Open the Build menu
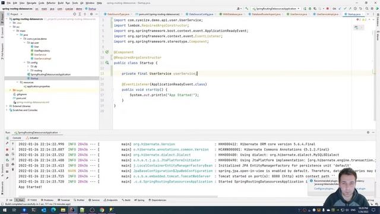380x214 pixels. [x=61, y=3]
